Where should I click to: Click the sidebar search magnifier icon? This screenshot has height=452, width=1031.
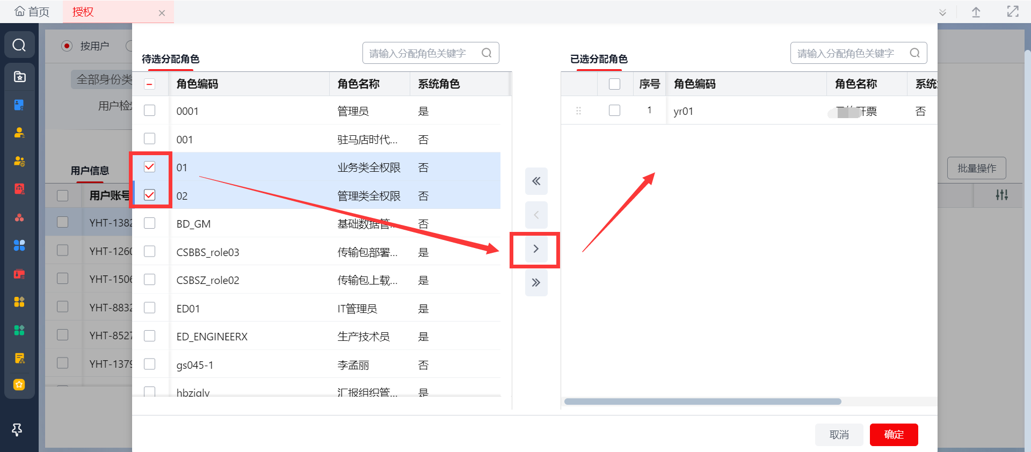[19, 45]
